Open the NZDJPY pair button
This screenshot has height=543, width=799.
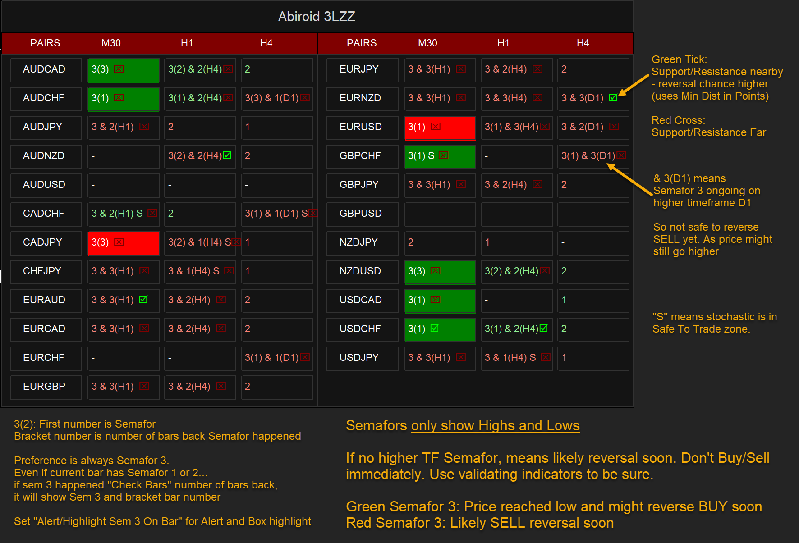(x=363, y=243)
